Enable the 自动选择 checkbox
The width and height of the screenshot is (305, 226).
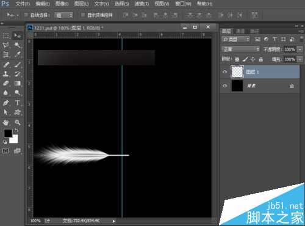[x=26, y=15]
